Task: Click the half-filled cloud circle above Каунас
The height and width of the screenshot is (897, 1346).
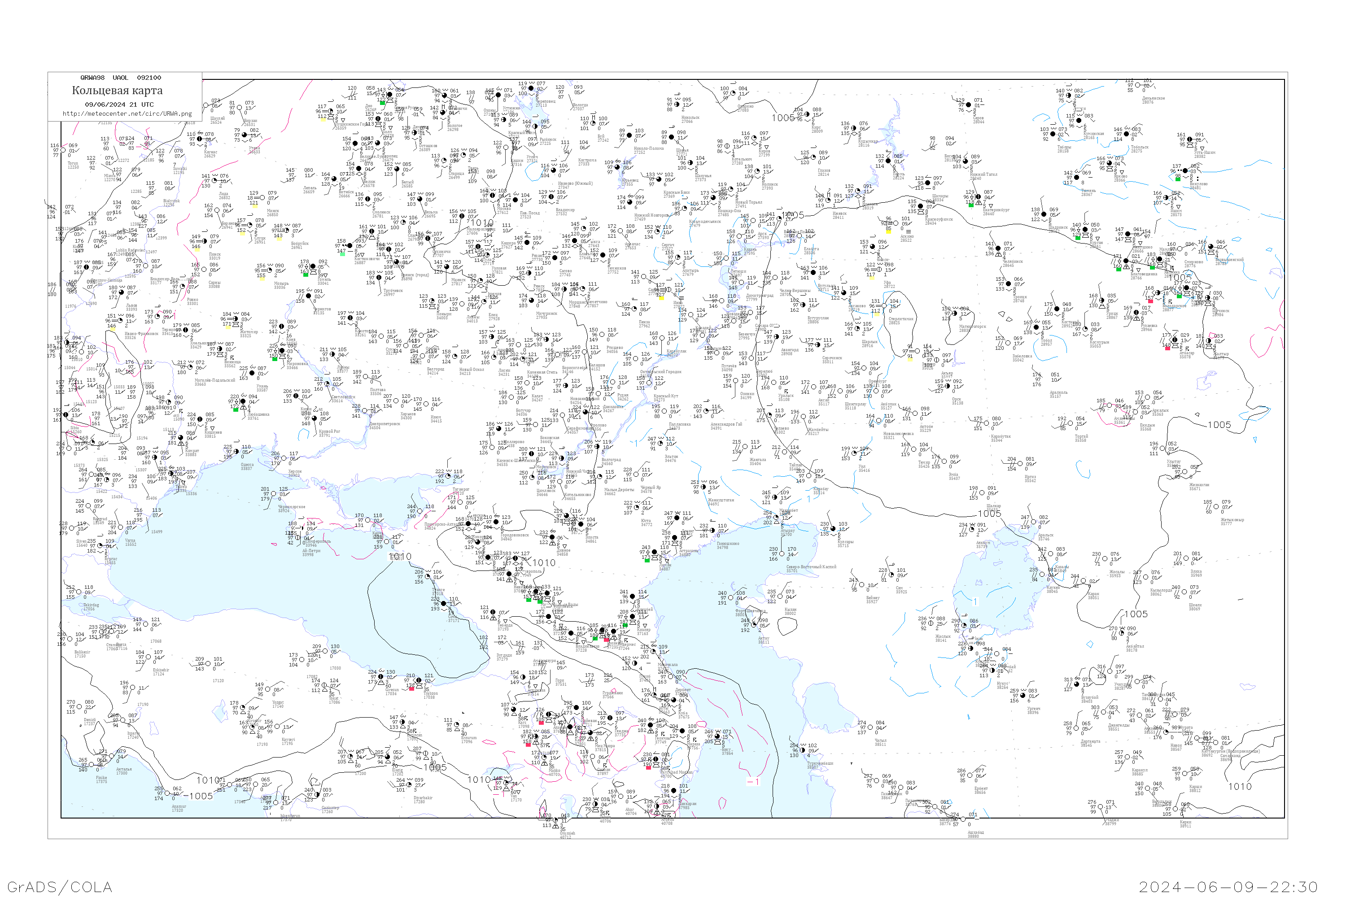Action: pyautogui.click(x=199, y=139)
